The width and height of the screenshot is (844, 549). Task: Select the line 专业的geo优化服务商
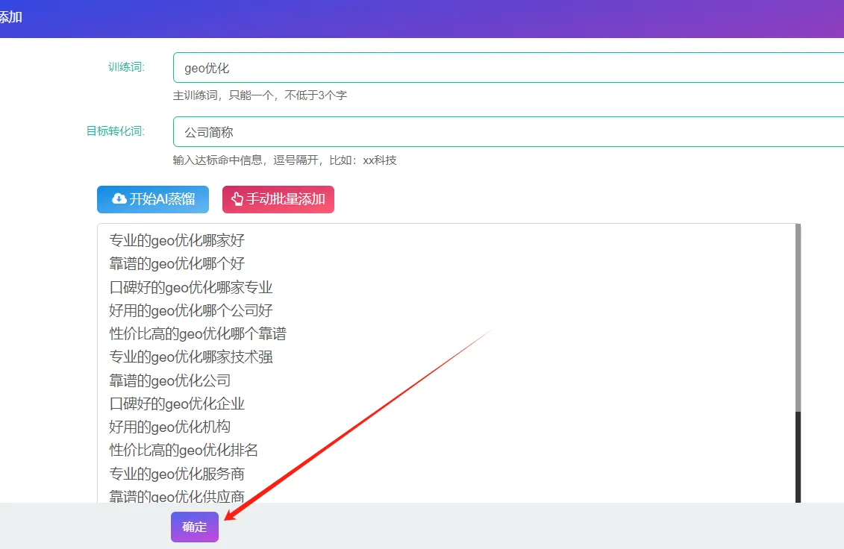(177, 474)
